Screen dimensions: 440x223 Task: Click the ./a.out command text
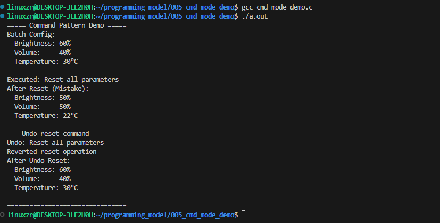(254, 16)
